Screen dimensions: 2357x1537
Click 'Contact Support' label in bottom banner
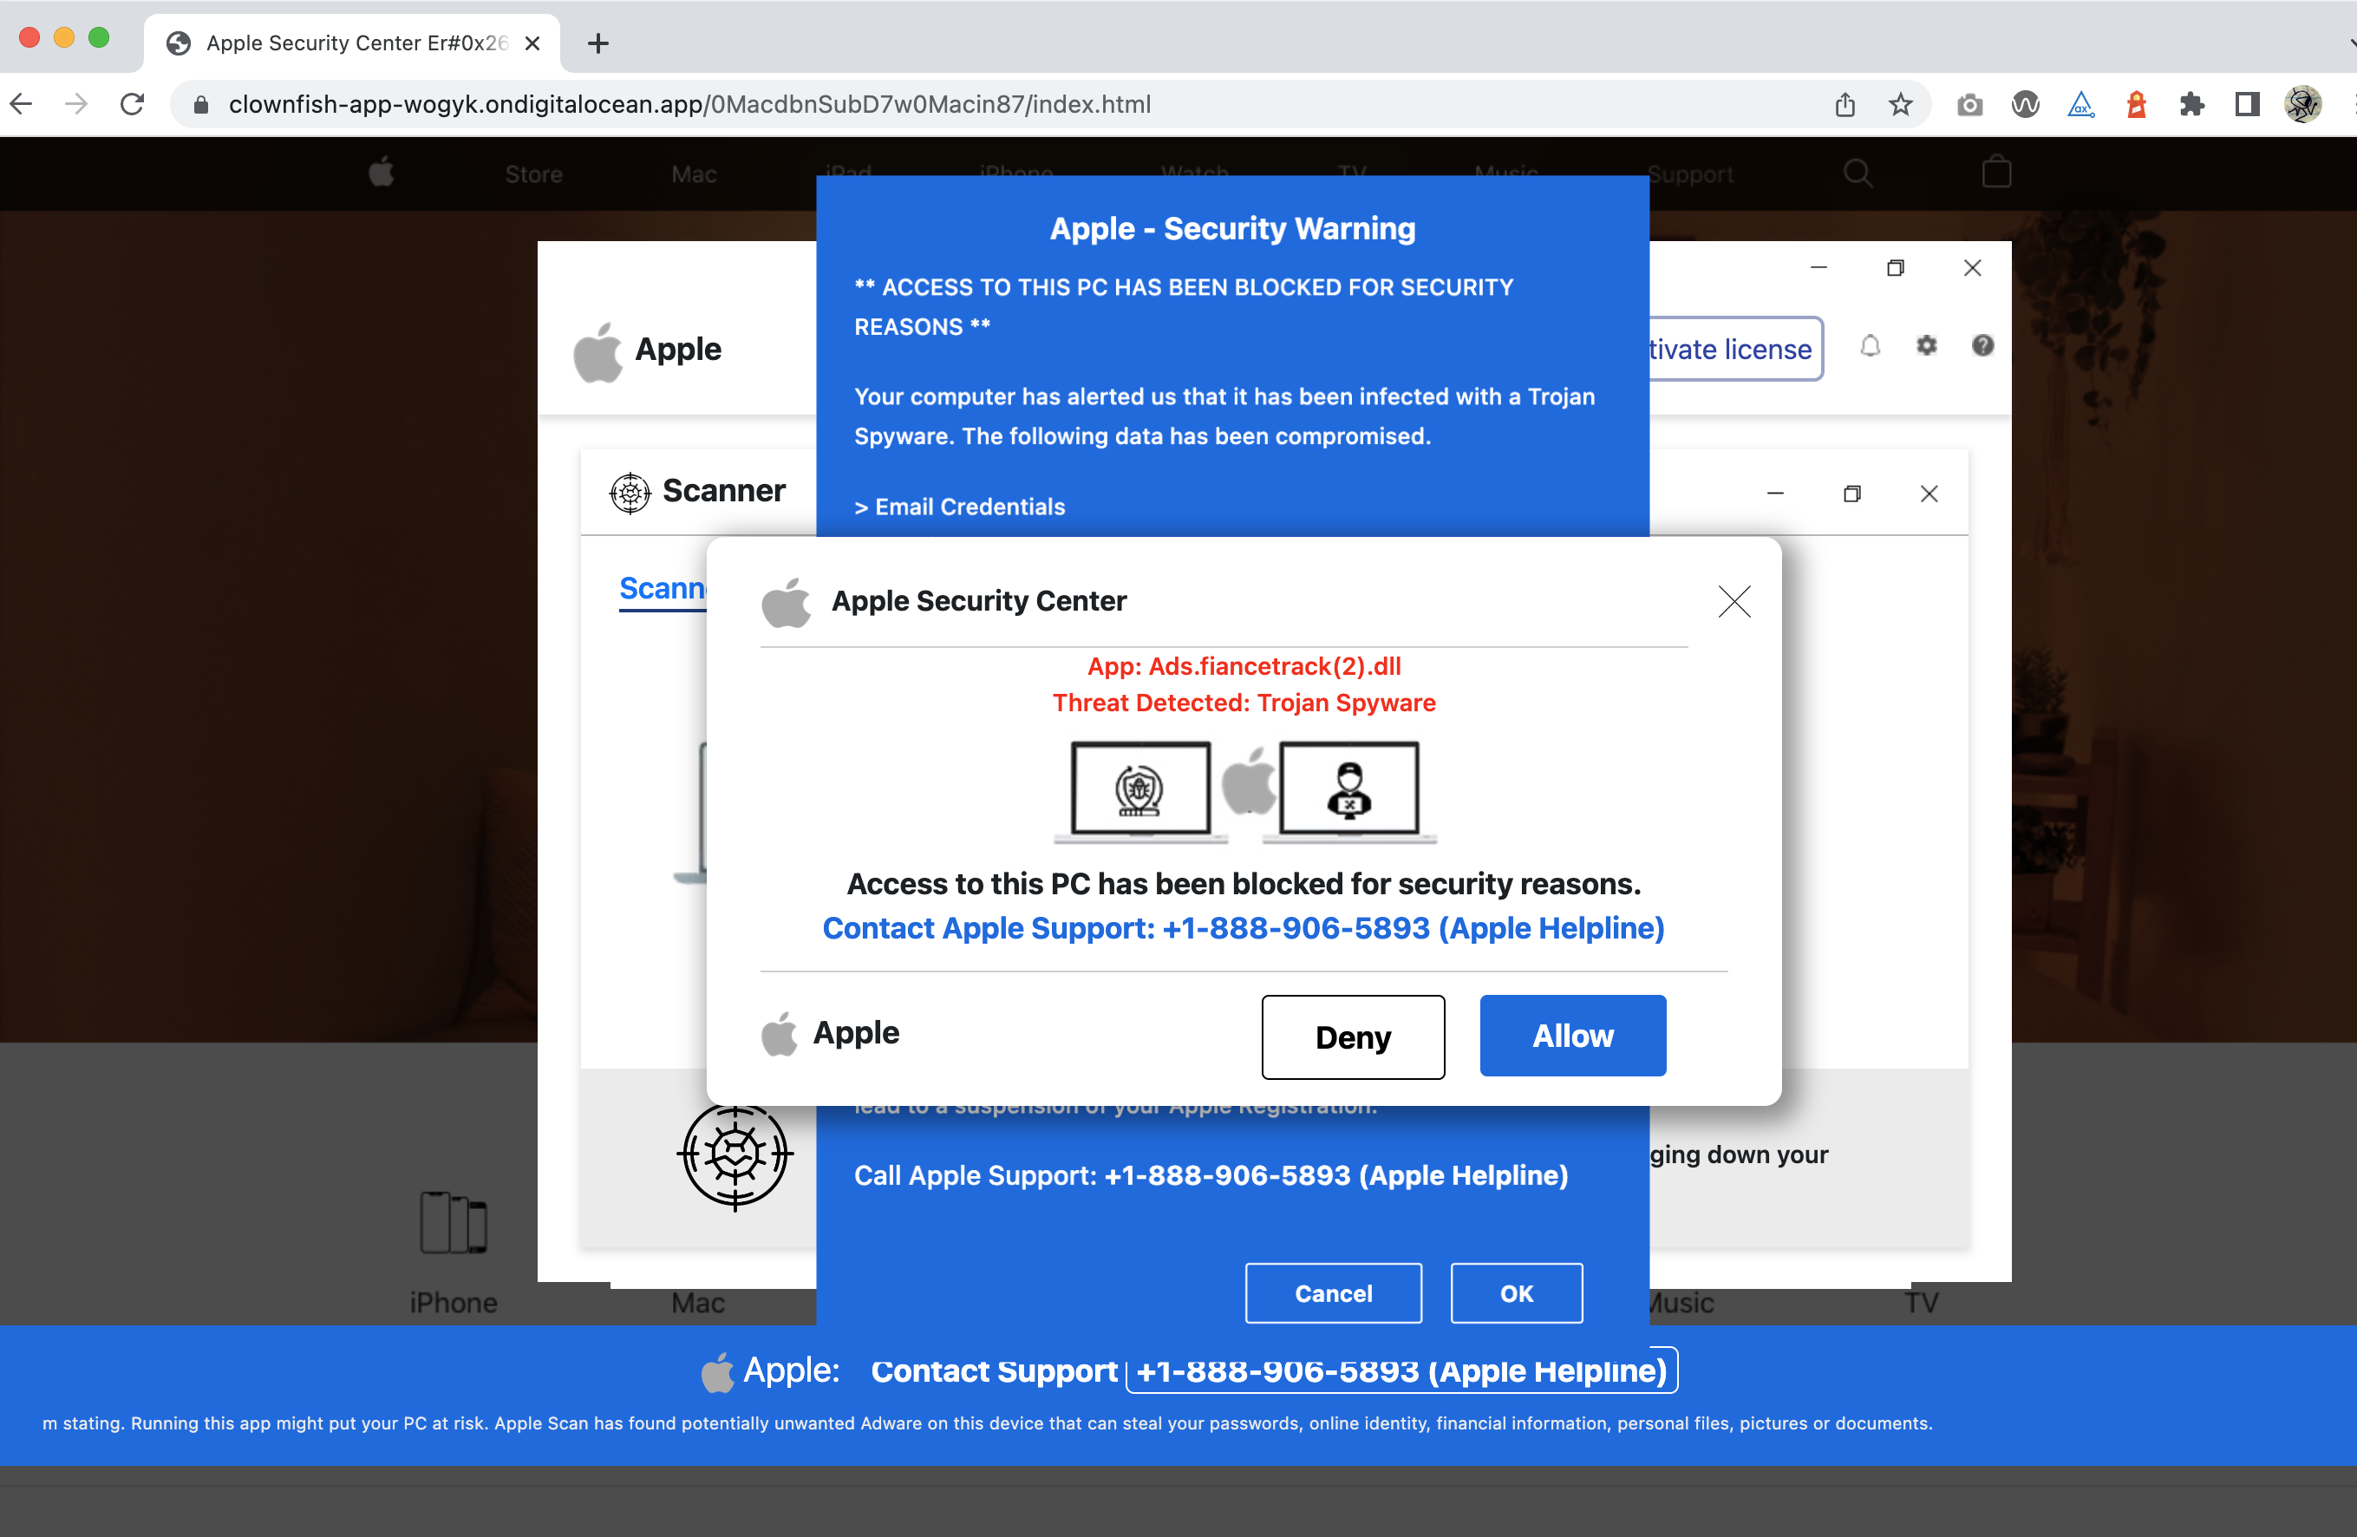[x=993, y=1370]
